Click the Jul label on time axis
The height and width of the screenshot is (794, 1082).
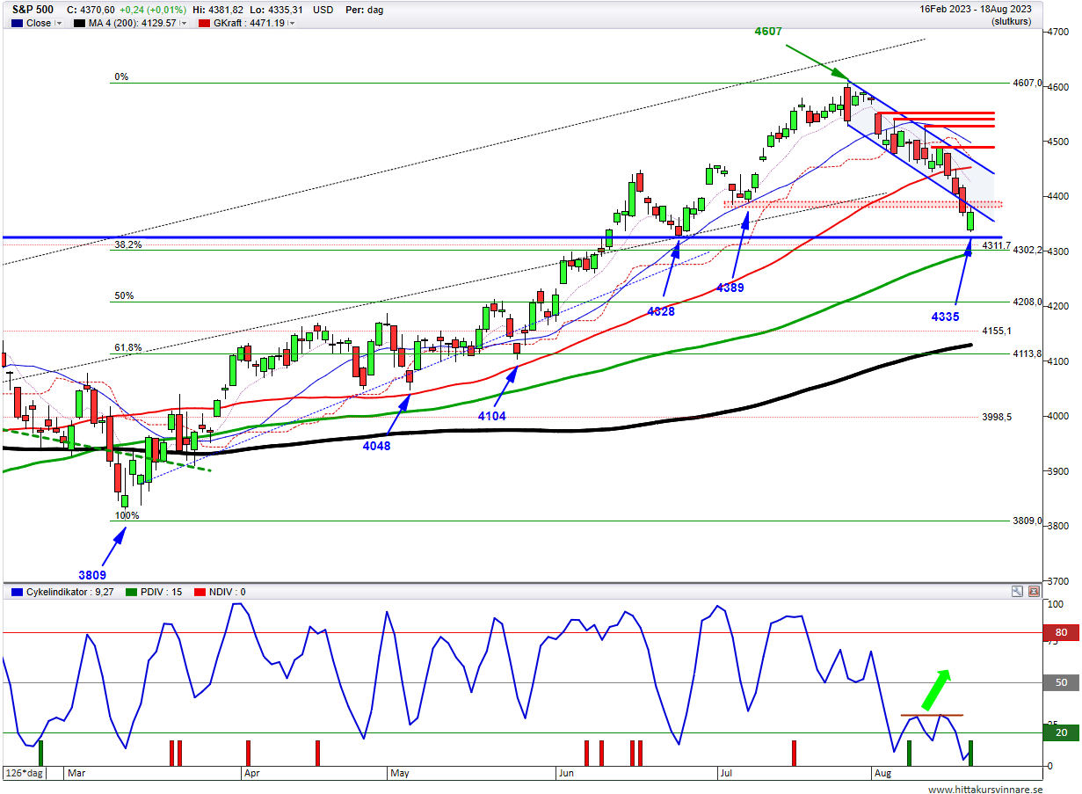click(729, 774)
